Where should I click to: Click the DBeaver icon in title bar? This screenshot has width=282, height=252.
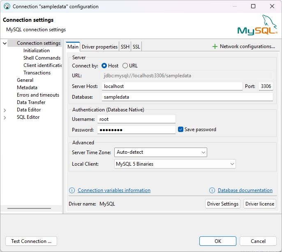pos(7,7)
